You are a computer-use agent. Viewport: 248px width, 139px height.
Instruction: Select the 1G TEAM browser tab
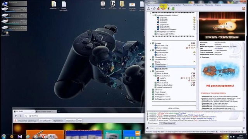tap(24, 112)
